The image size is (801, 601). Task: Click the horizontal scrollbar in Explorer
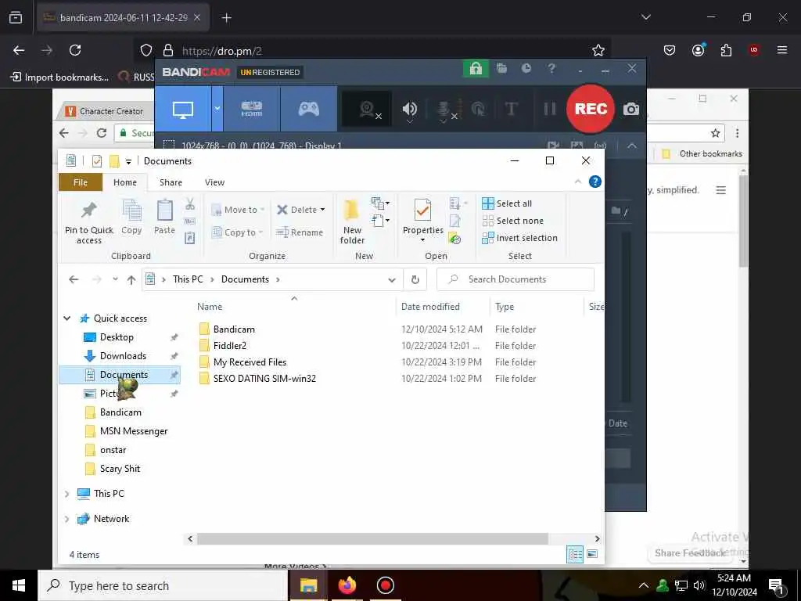tap(372, 538)
